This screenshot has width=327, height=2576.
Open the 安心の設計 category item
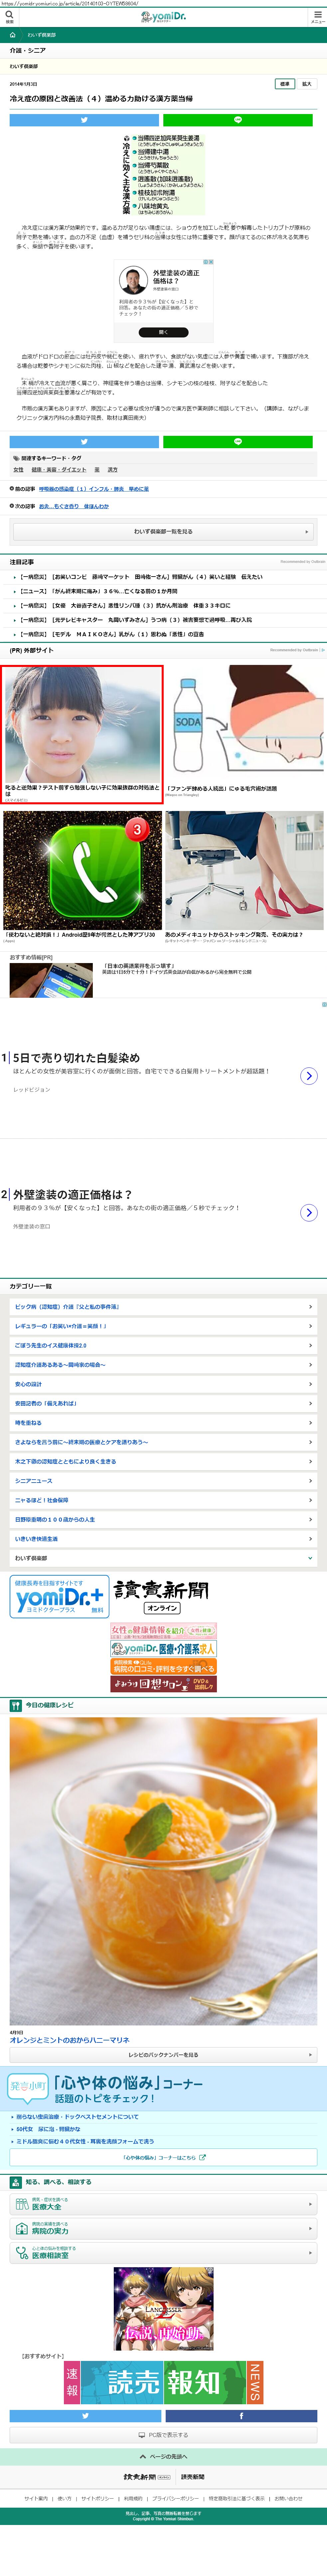164,1384
